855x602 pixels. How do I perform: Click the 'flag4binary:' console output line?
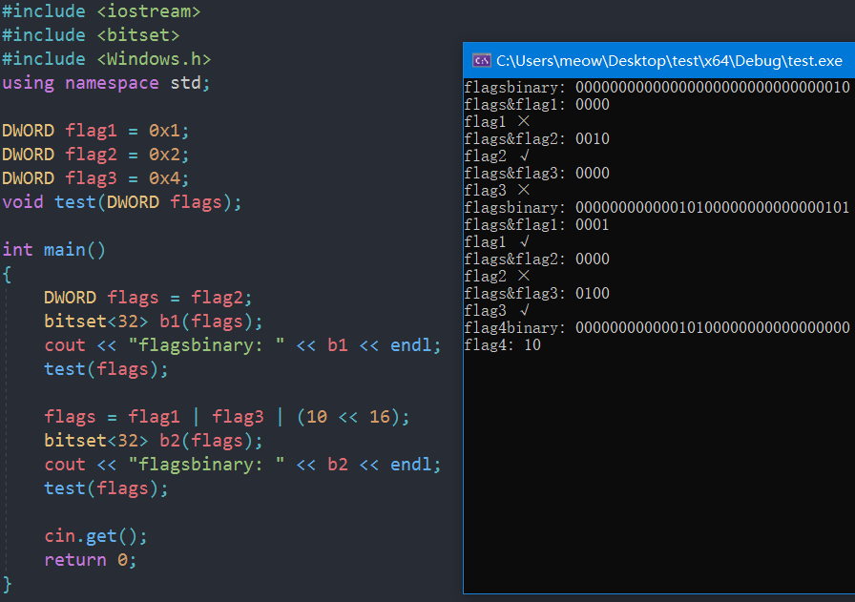coord(657,328)
